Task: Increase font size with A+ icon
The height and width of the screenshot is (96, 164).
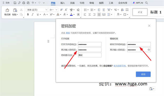Action: [x=61, y=10]
